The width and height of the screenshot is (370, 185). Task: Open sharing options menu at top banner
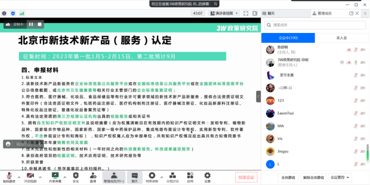(x=215, y=4)
